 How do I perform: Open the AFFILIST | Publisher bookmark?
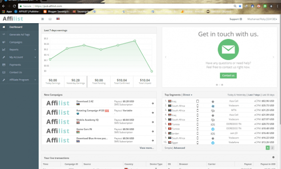27,12
